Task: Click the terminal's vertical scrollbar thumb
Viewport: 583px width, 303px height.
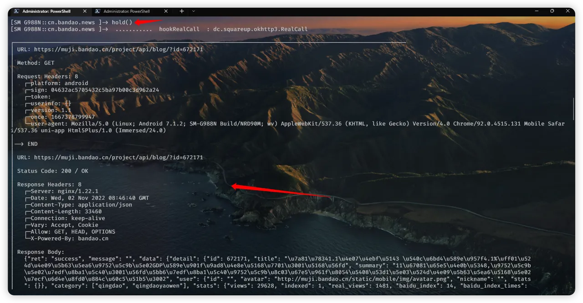Action: click(573, 108)
